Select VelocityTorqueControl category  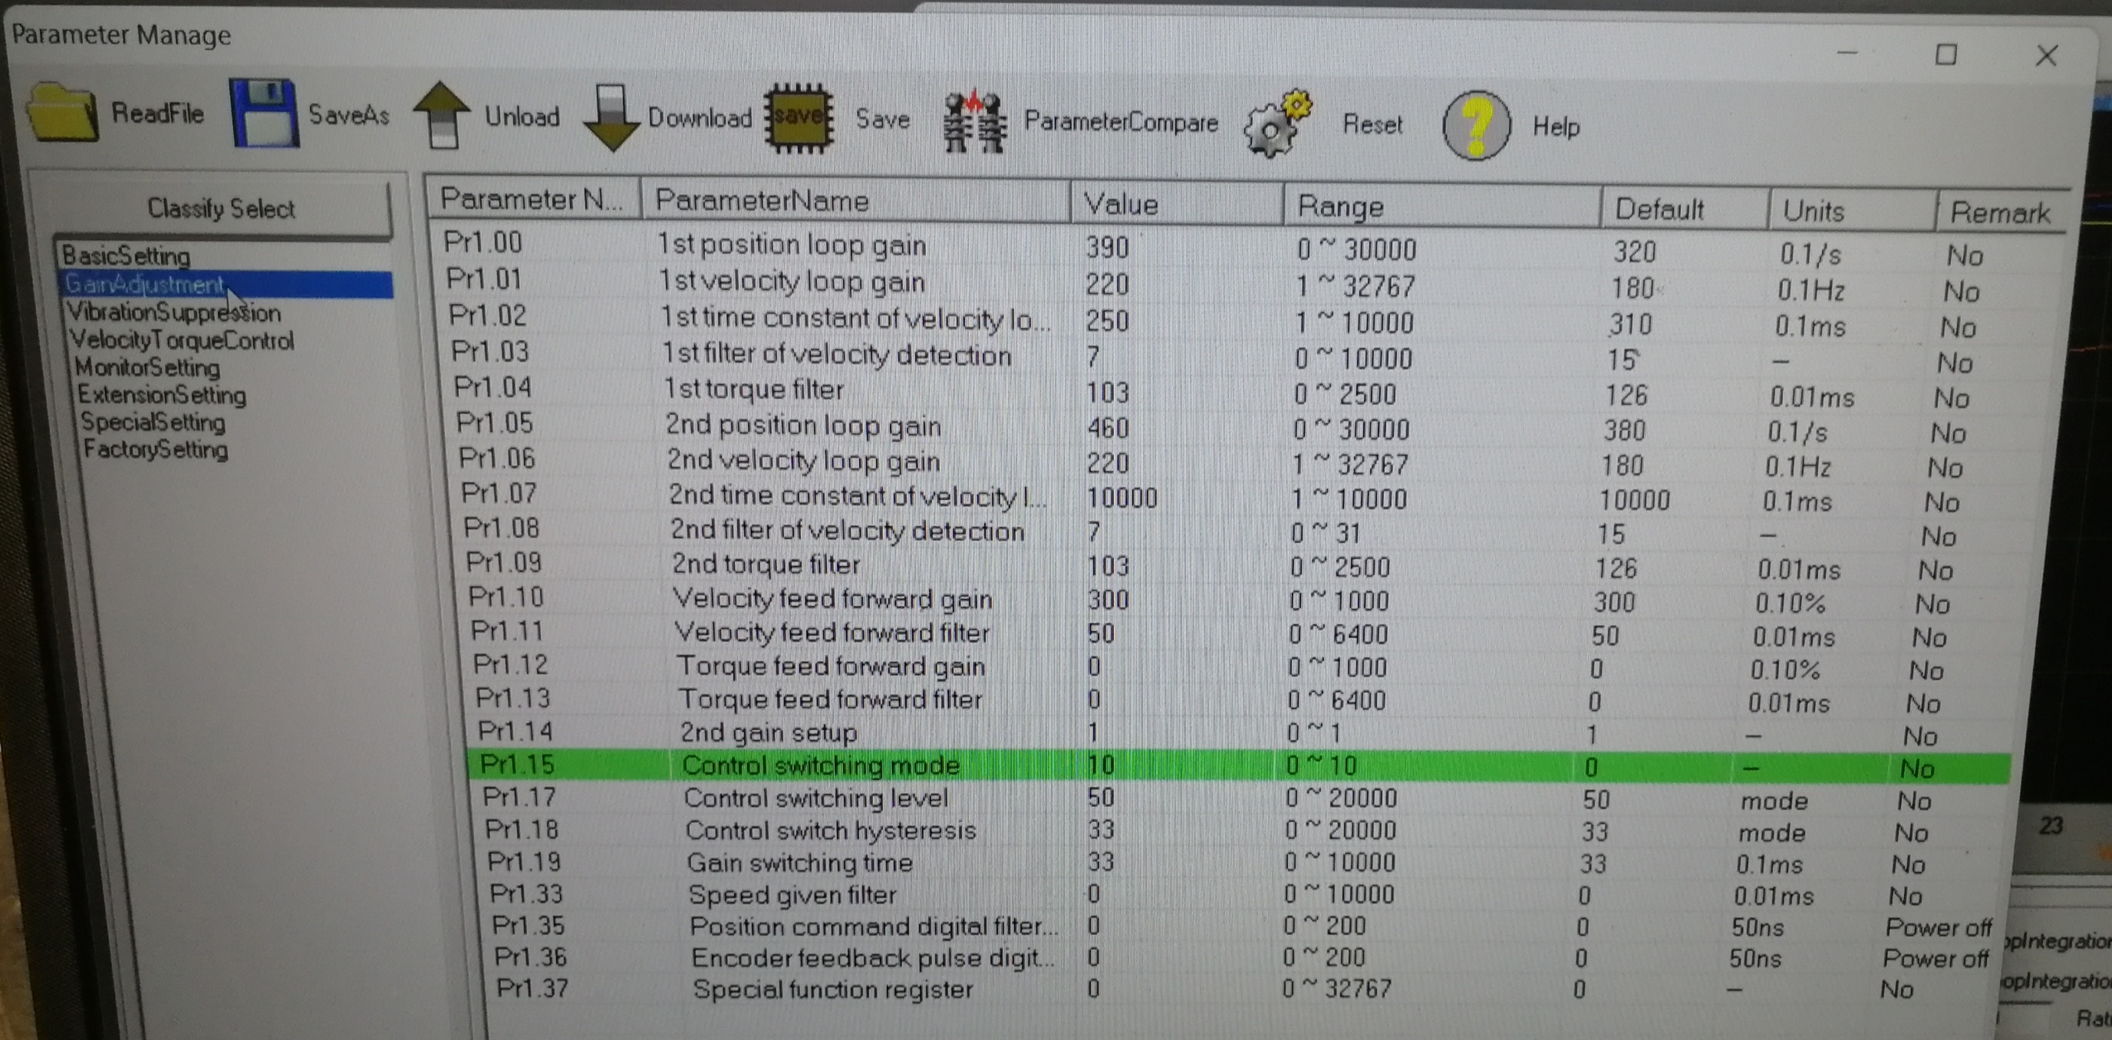182,340
